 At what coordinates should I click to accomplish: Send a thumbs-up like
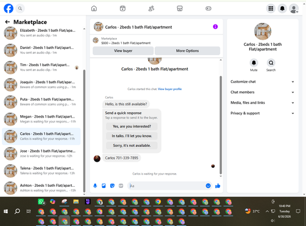pyautogui.click(x=218, y=186)
